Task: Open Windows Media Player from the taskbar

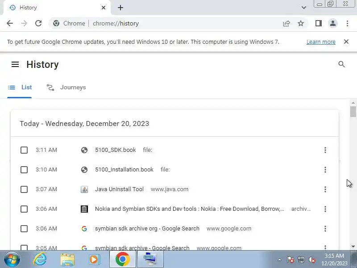Action: (x=94, y=260)
